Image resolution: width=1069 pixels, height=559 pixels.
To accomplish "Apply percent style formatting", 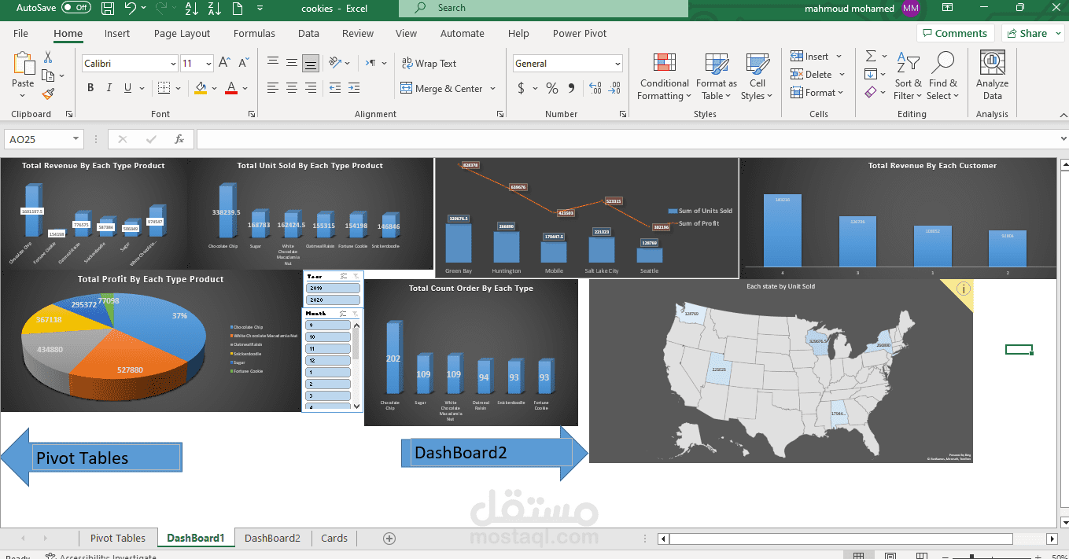I will 551,88.
